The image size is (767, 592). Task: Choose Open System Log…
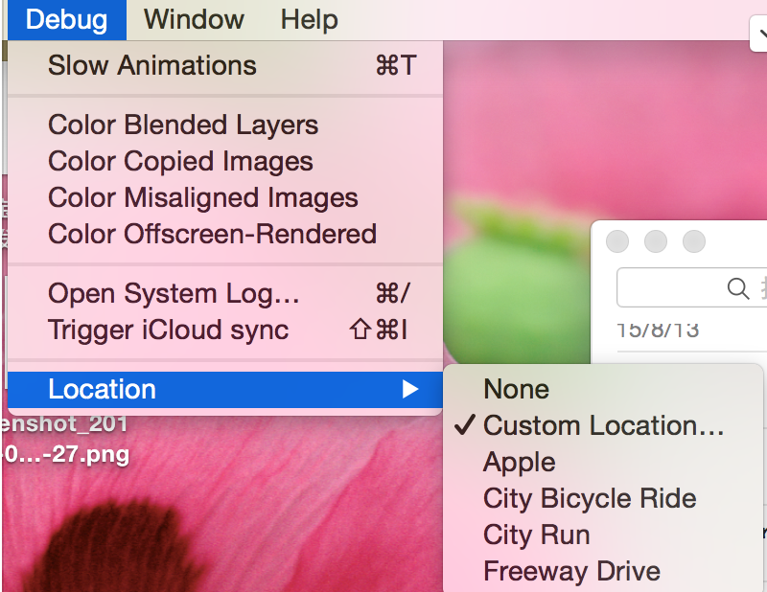point(225,293)
